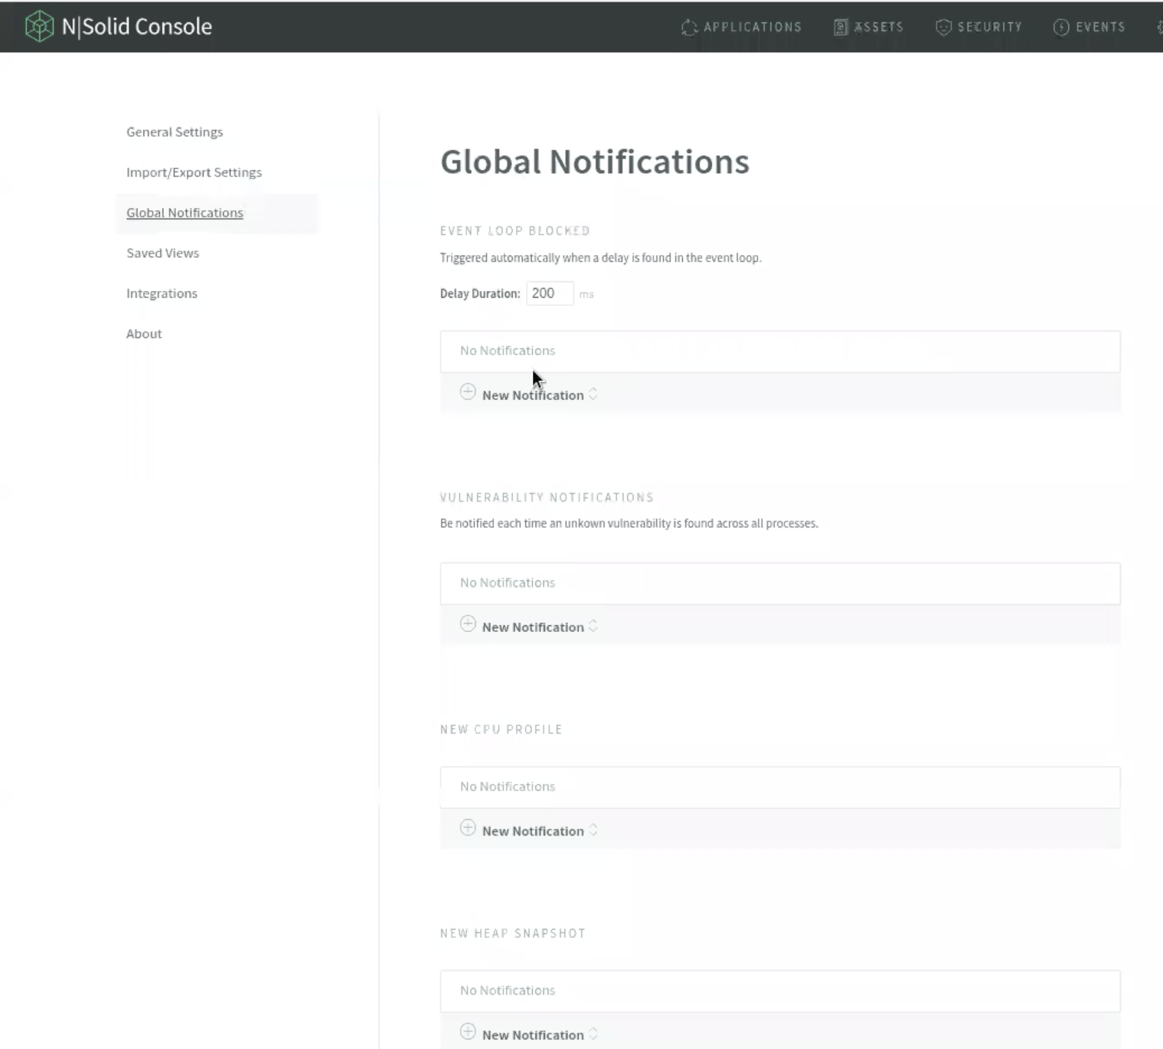
Task: Open the chevron next to Heap Snapshot New Notification
Action: (593, 1033)
